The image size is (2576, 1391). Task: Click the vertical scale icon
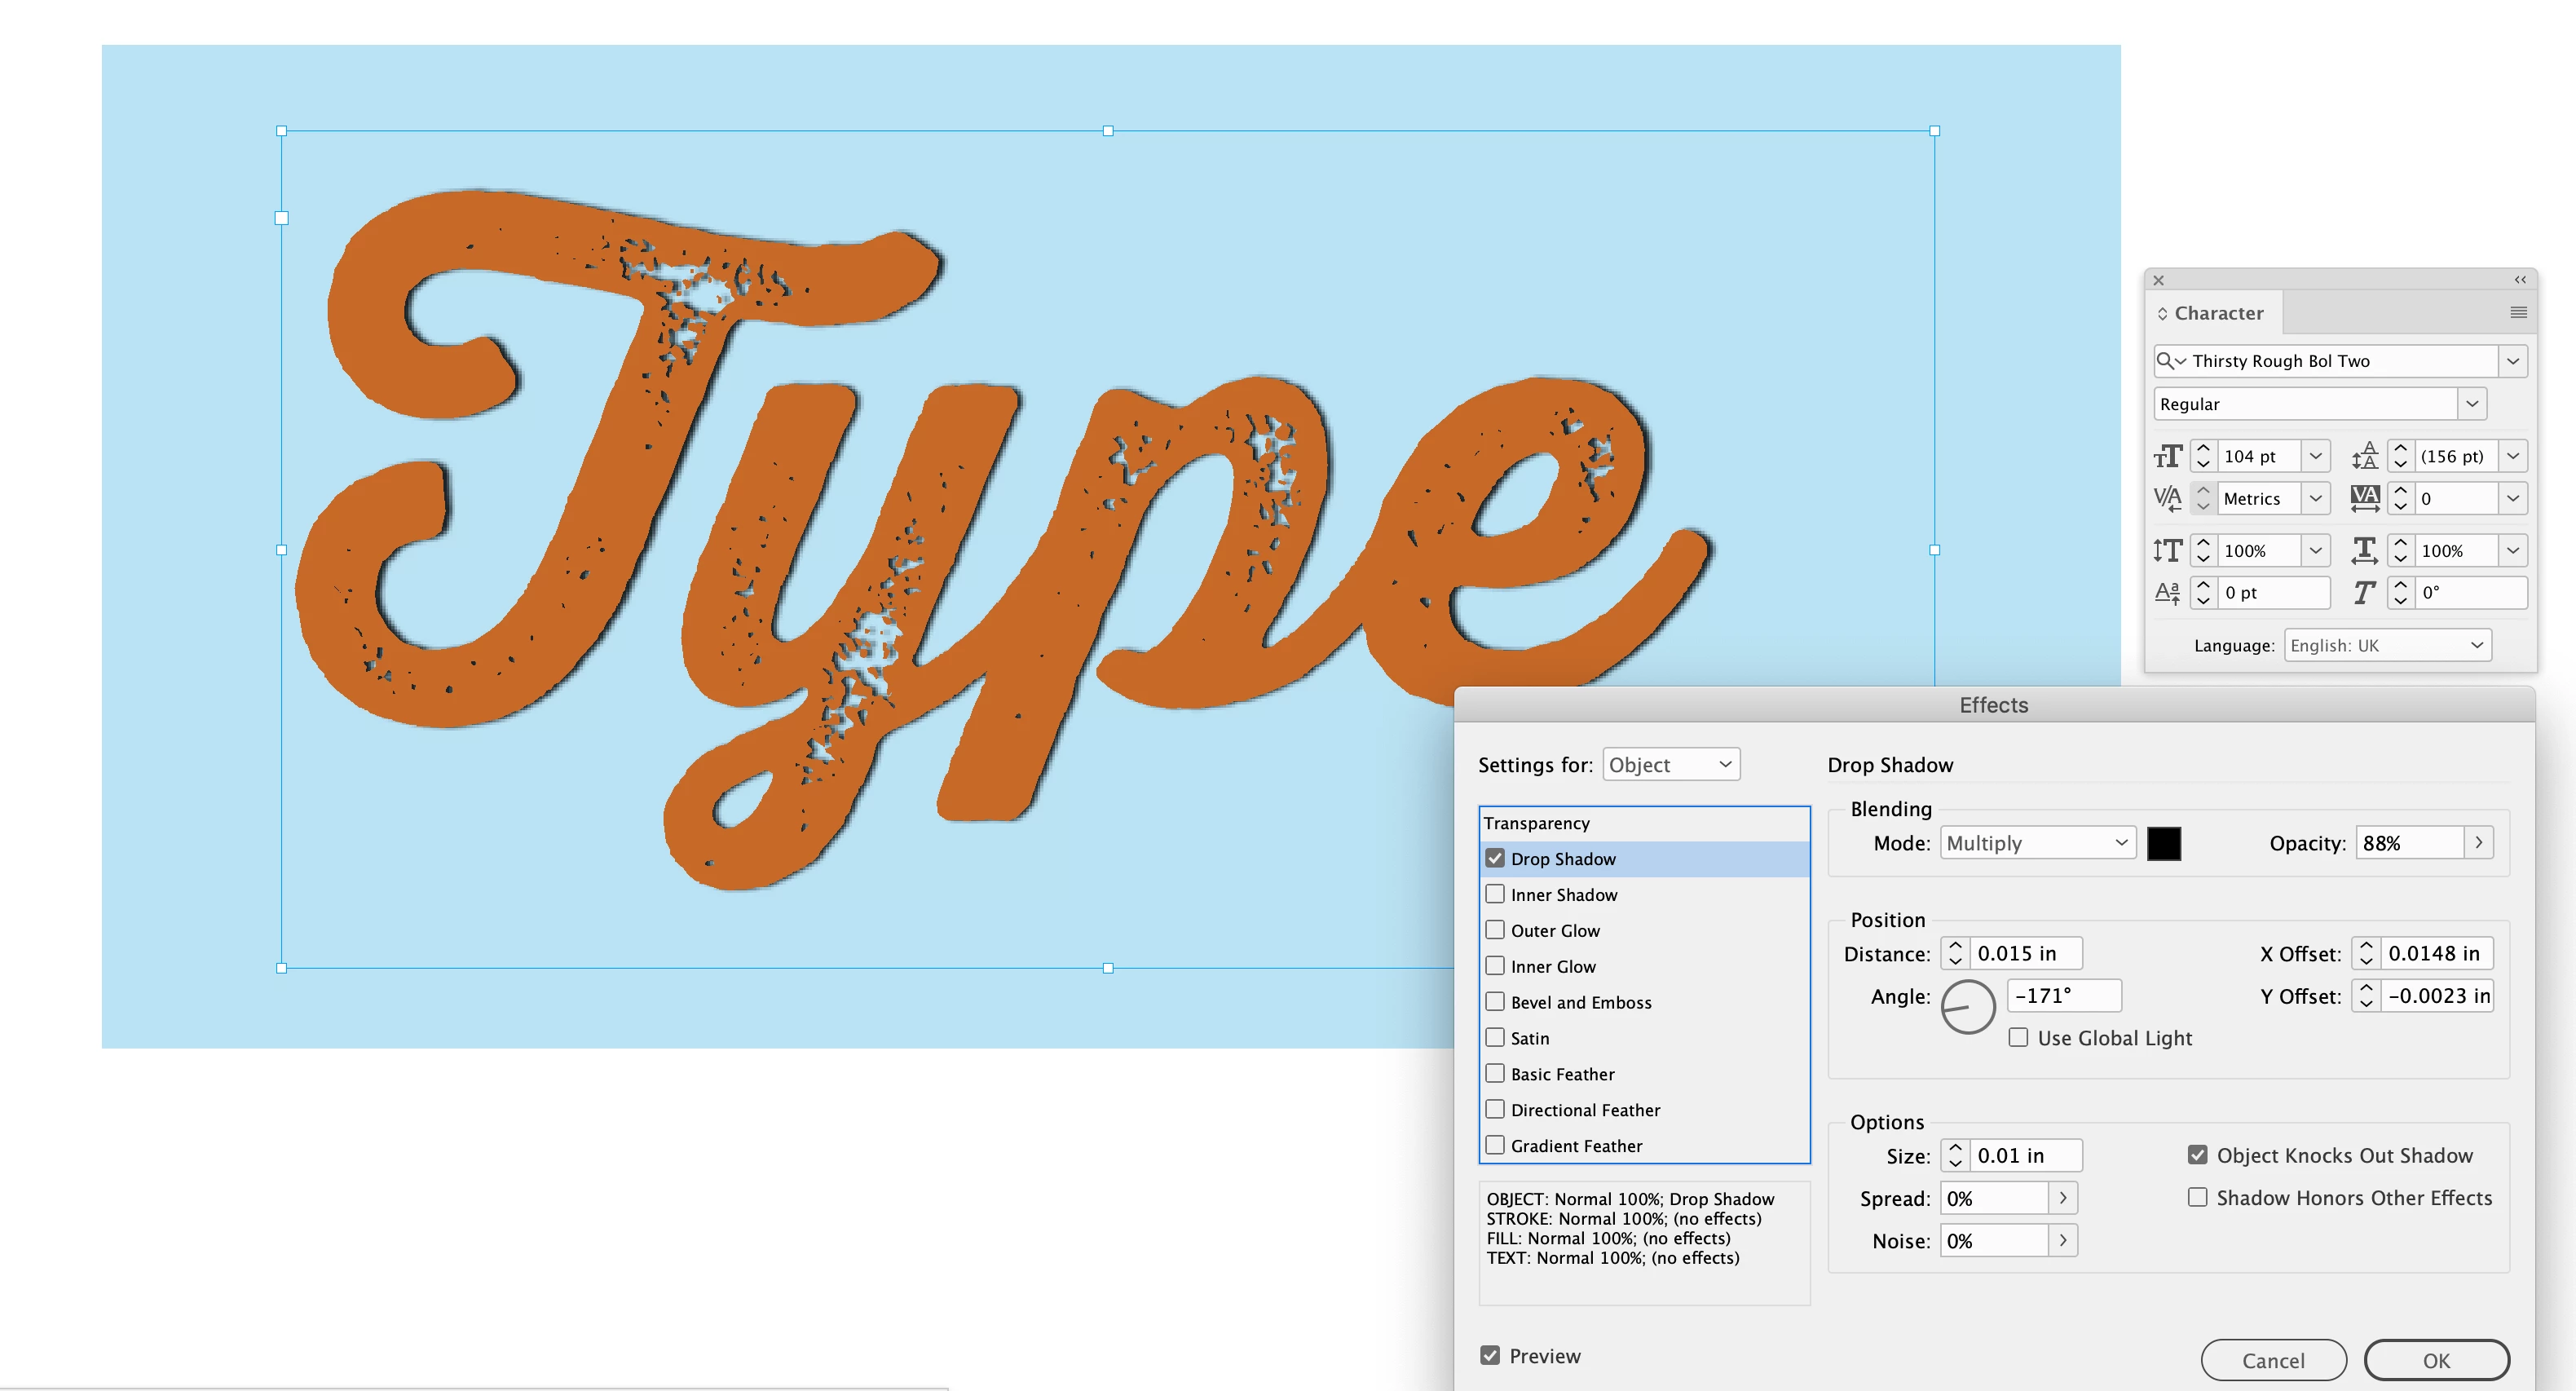pyautogui.click(x=2167, y=551)
